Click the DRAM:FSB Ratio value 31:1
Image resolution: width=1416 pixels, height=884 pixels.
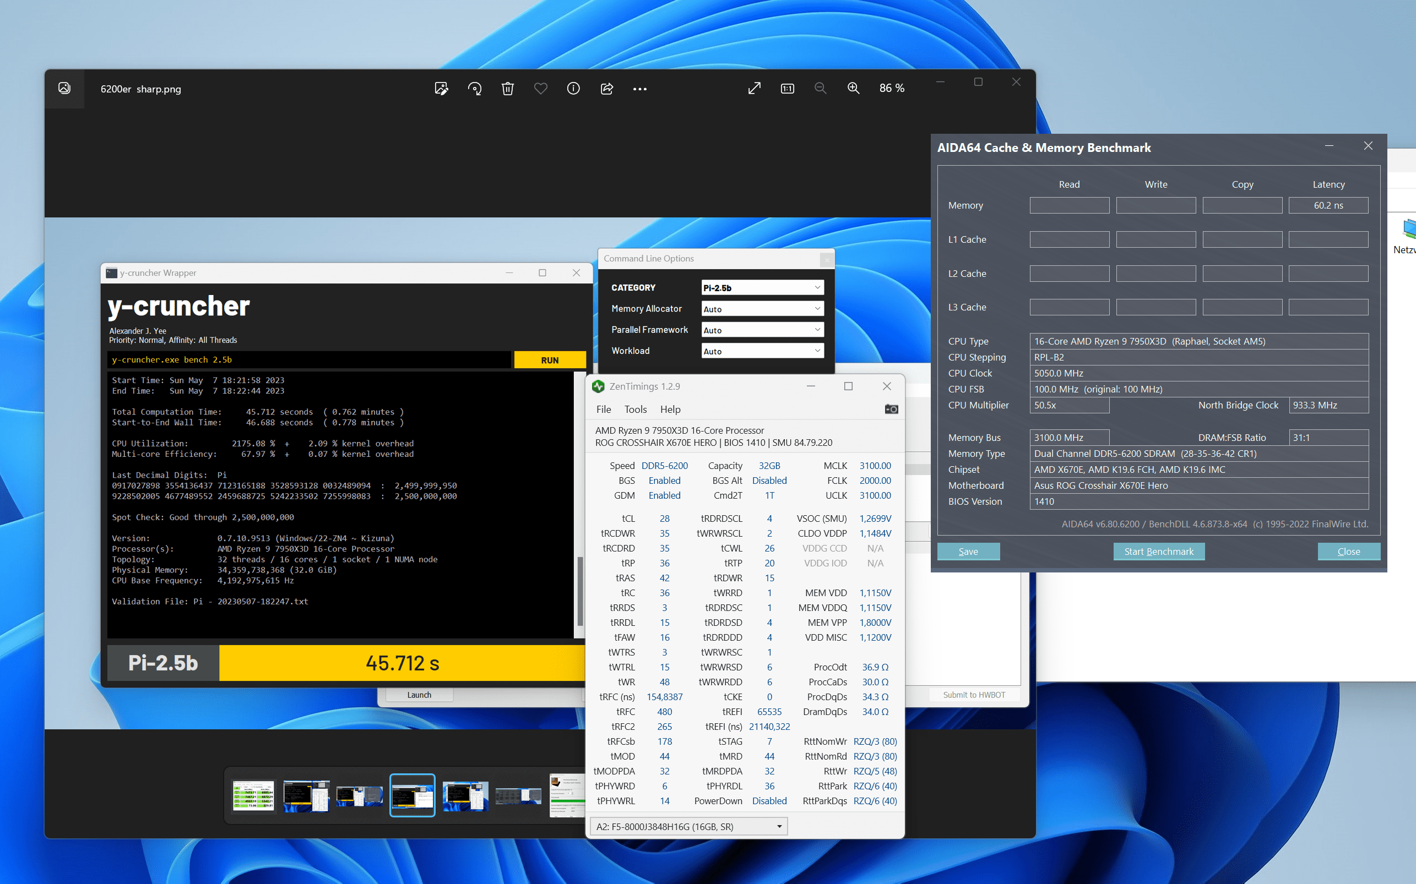click(x=1328, y=438)
